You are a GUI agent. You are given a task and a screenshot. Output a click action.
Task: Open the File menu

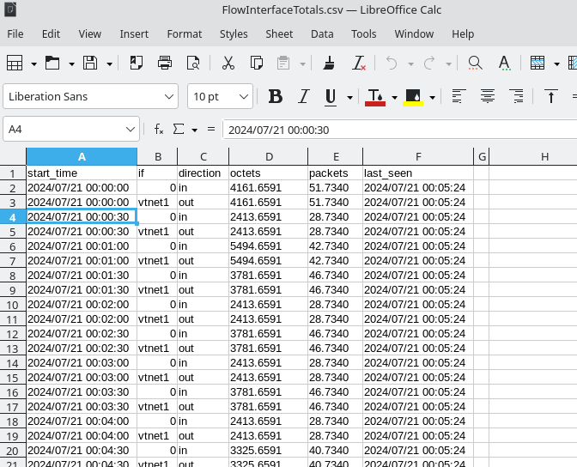[x=15, y=33]
